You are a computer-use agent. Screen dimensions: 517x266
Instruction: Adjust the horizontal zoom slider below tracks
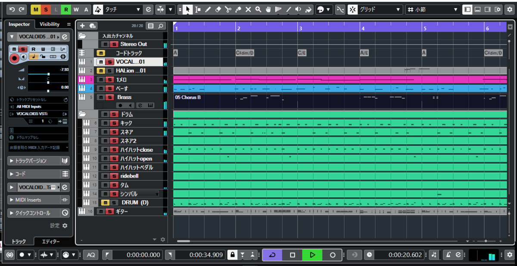click(486, 241)
